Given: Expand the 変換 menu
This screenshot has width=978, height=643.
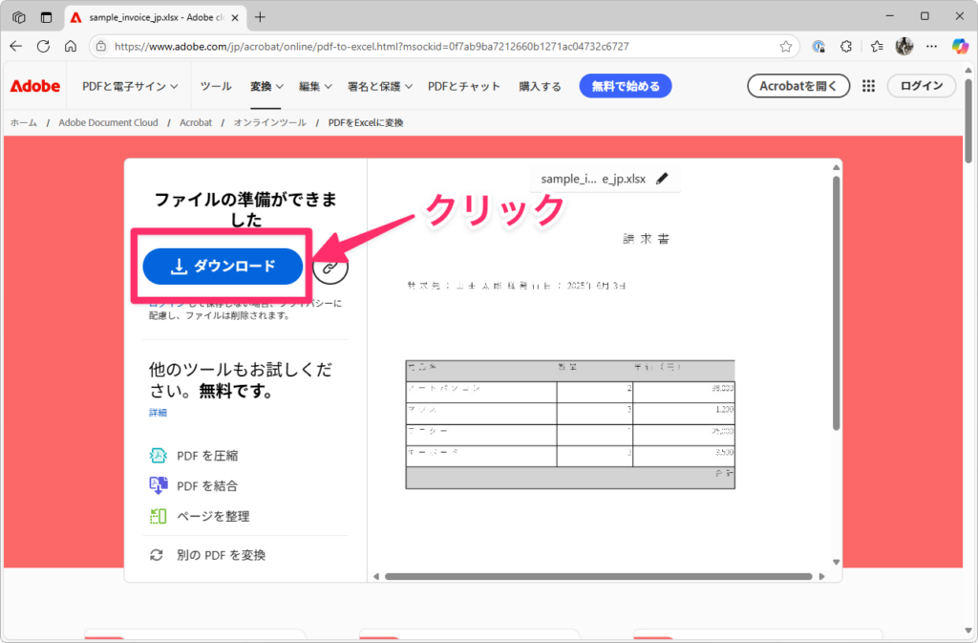Looking at the screenshot, I should [267, 86].
